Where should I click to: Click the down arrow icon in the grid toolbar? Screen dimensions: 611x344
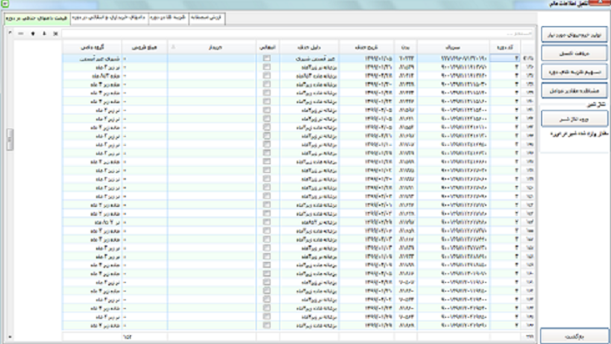pos(44,34)
